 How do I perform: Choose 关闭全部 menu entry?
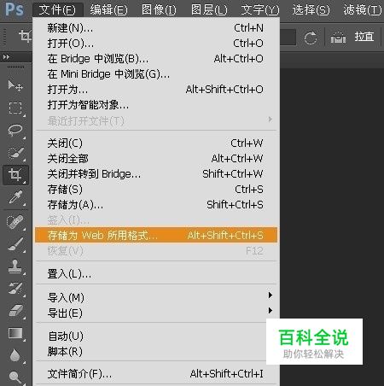point(156,159)
